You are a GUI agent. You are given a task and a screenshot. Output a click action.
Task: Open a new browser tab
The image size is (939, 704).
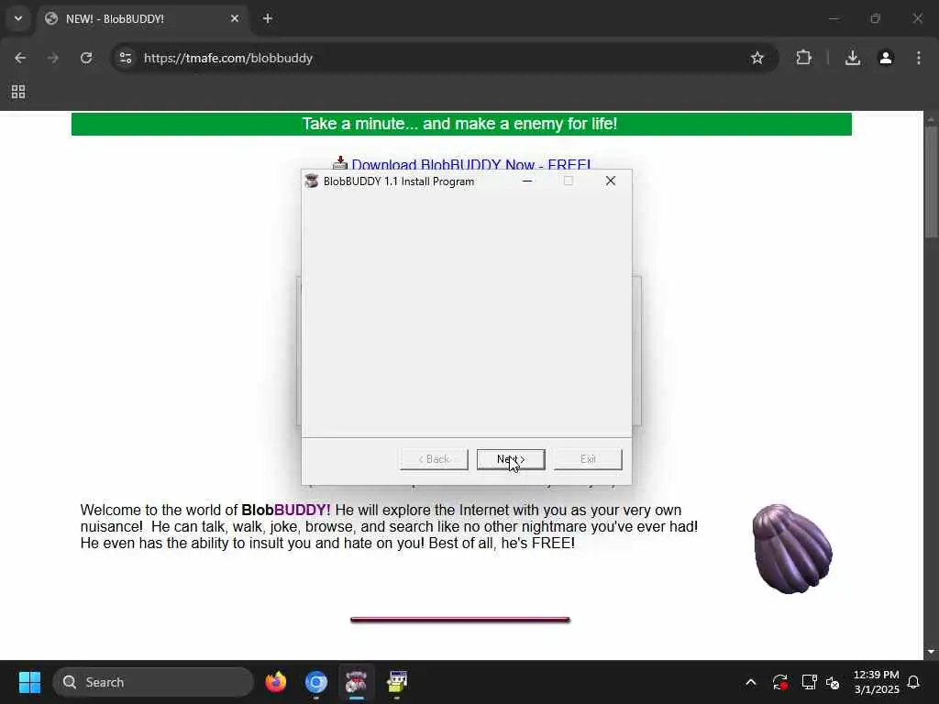(x=268, y=18)
